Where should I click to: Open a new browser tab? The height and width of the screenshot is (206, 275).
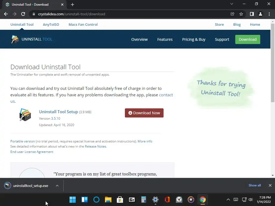73,5
